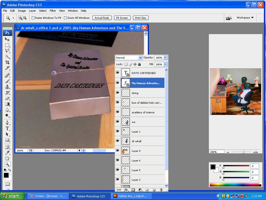Screen dimensions: 266x200
Task: Open the layer styles fx menu
Action: point(126,190)
